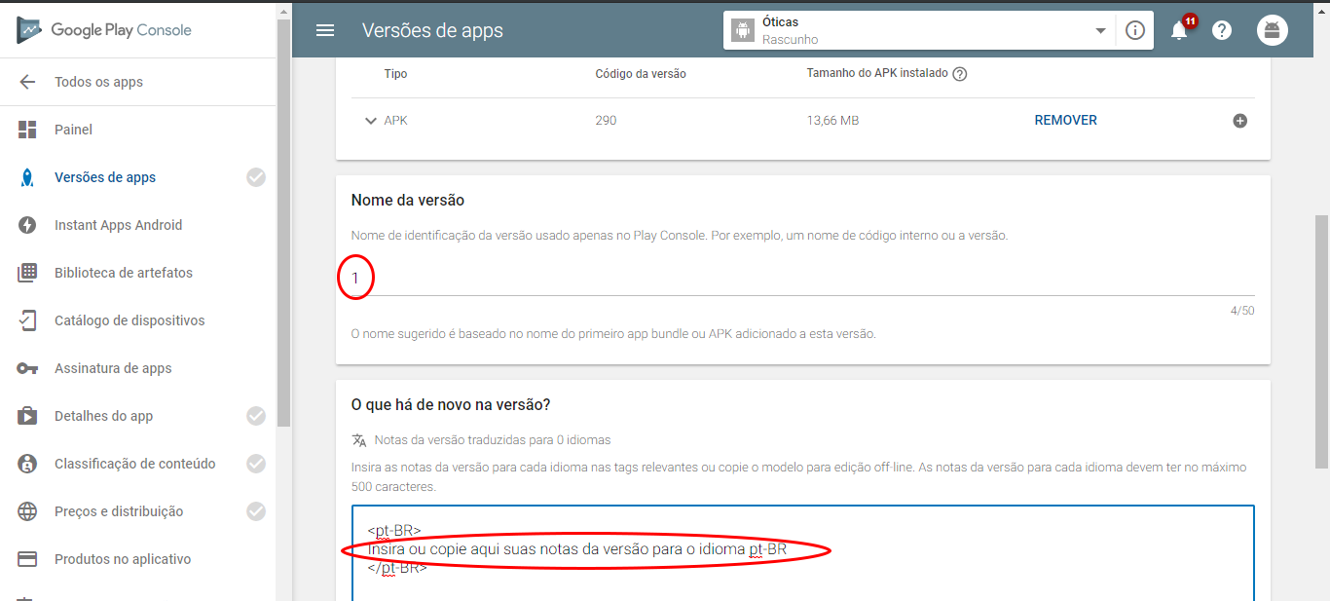Click the Classificação de conteúdo icon
Viewport: 1330px width, 601px height.
27,464
